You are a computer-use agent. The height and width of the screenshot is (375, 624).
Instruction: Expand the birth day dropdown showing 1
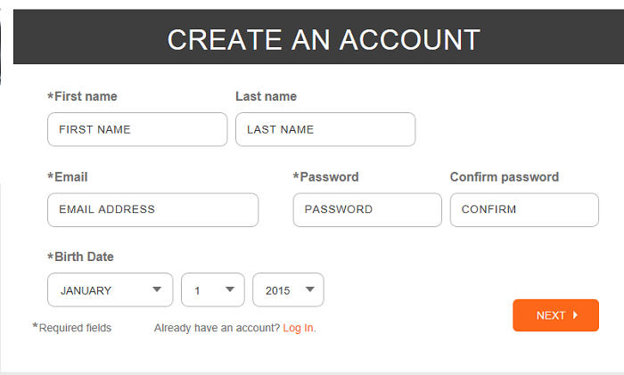click(x=213, y=289)
